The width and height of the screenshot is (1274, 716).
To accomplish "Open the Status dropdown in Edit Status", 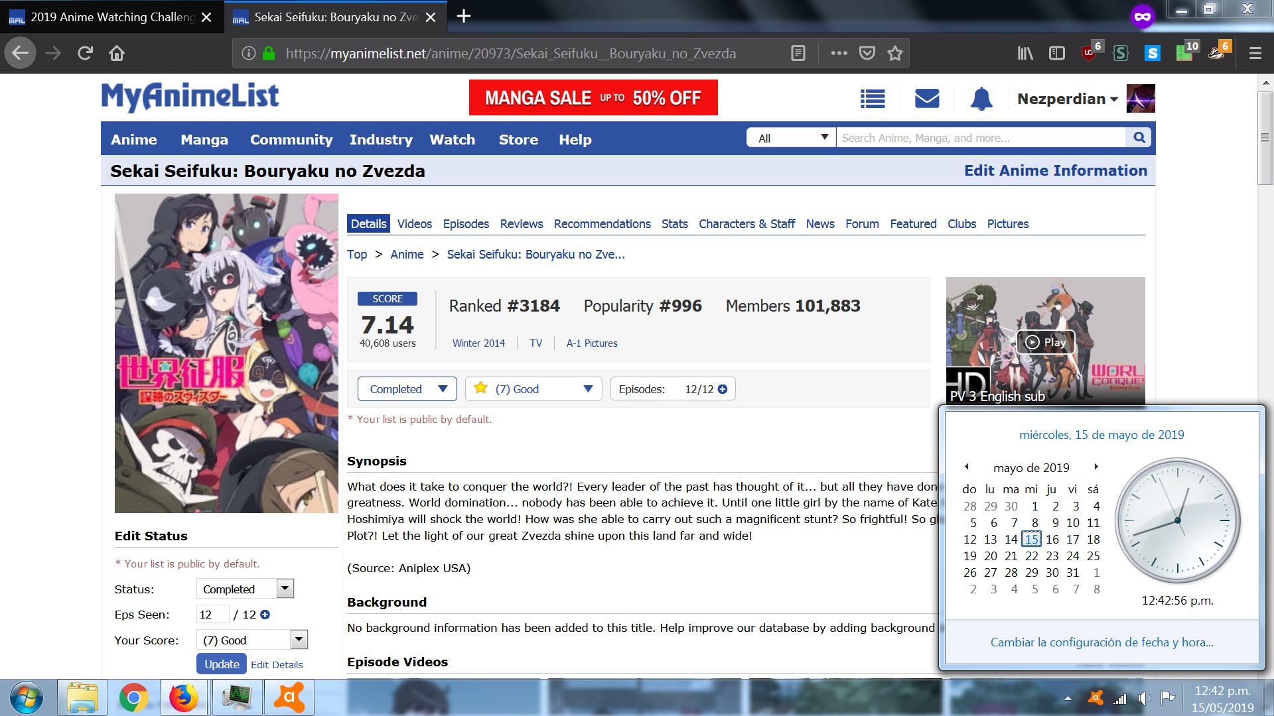I will tap(245, 589).
